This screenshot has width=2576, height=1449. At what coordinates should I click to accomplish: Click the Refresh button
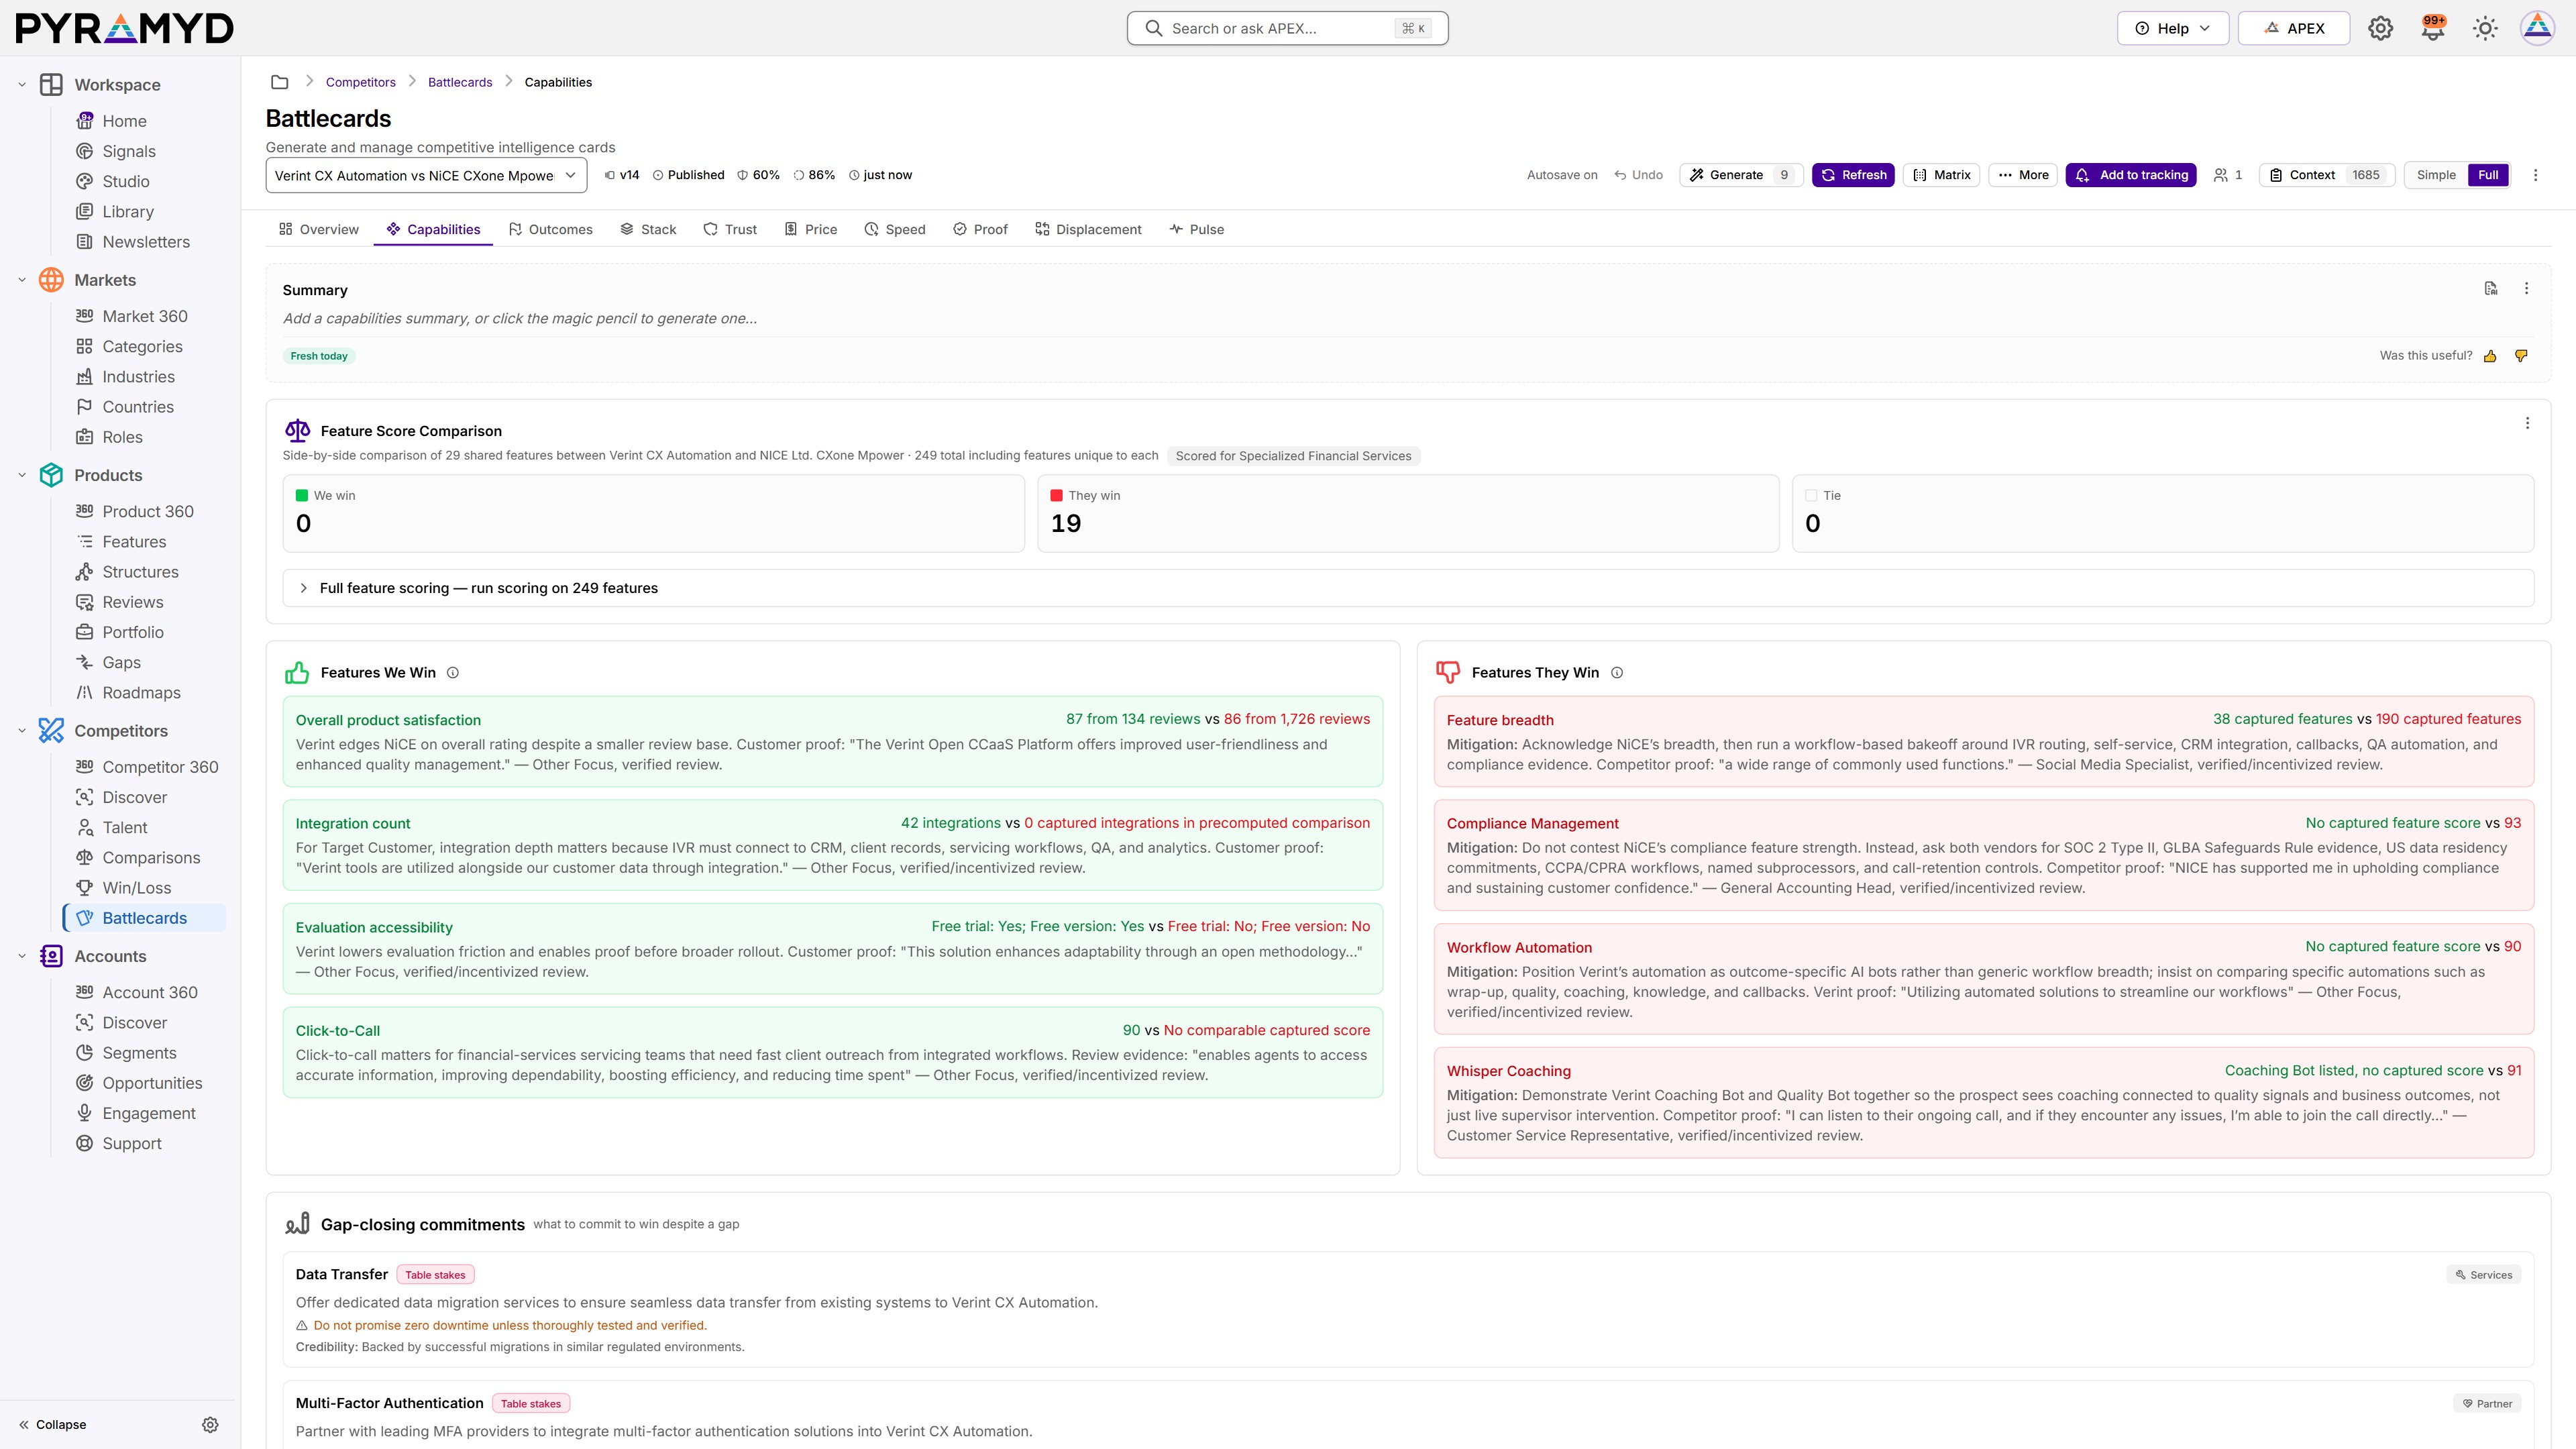click(x=1853, y=175)
